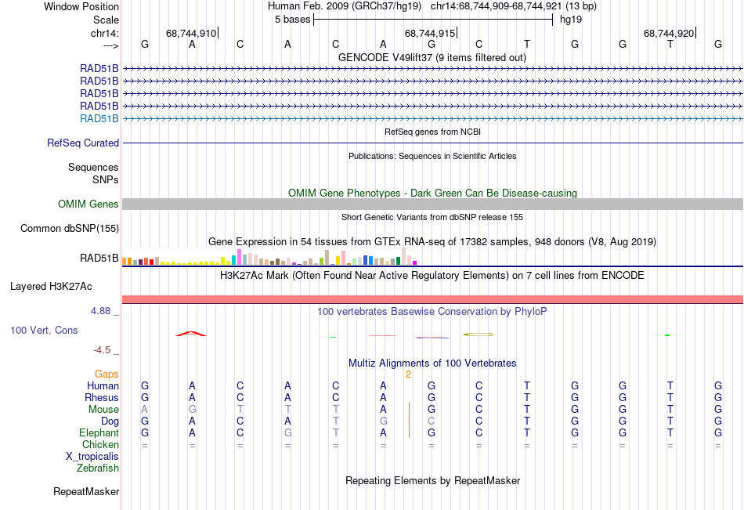Open '100 vertebrates Basewise Conservation by PhyloP' title

pyautogui.click(x=432, y=312)
